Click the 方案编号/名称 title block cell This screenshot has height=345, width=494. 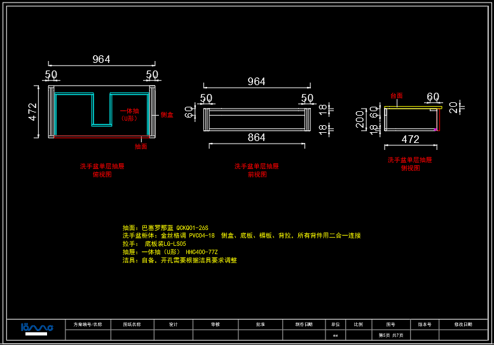tap(88, 324)
